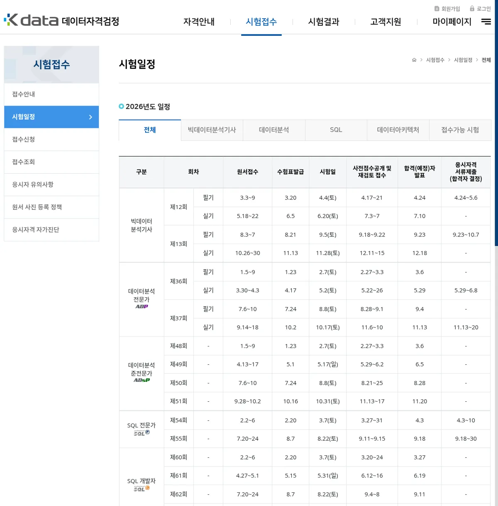The height and width of the screenshot is (506, 498).
Task: Click the 10.26~30 application period cell
Action: (247, 253)
